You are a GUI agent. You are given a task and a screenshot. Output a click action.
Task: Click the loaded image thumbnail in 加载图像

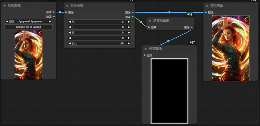coord(28,55)
